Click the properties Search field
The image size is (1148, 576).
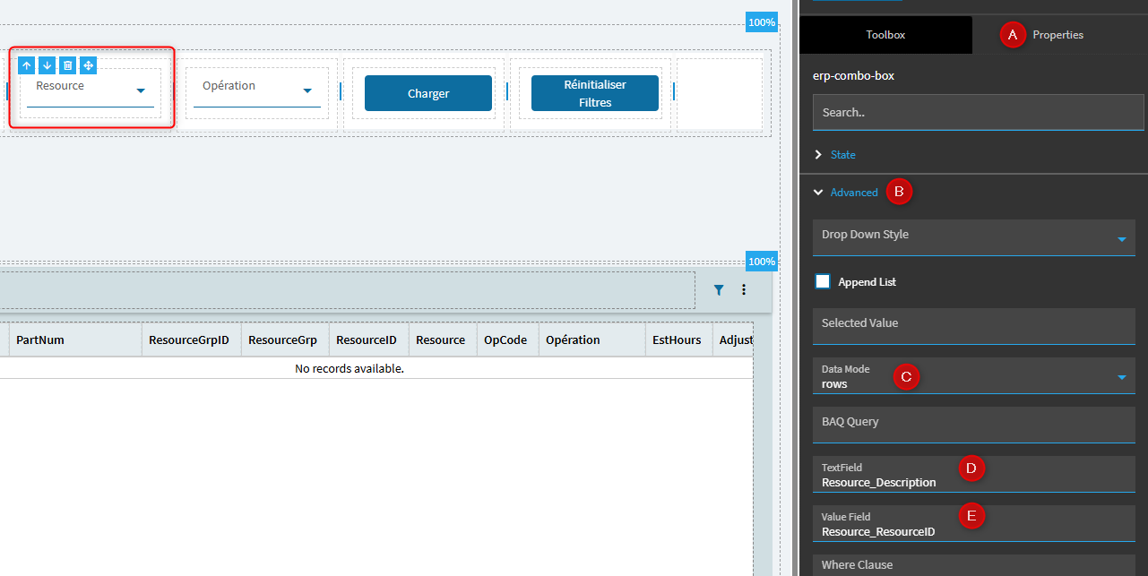[979, 113]
